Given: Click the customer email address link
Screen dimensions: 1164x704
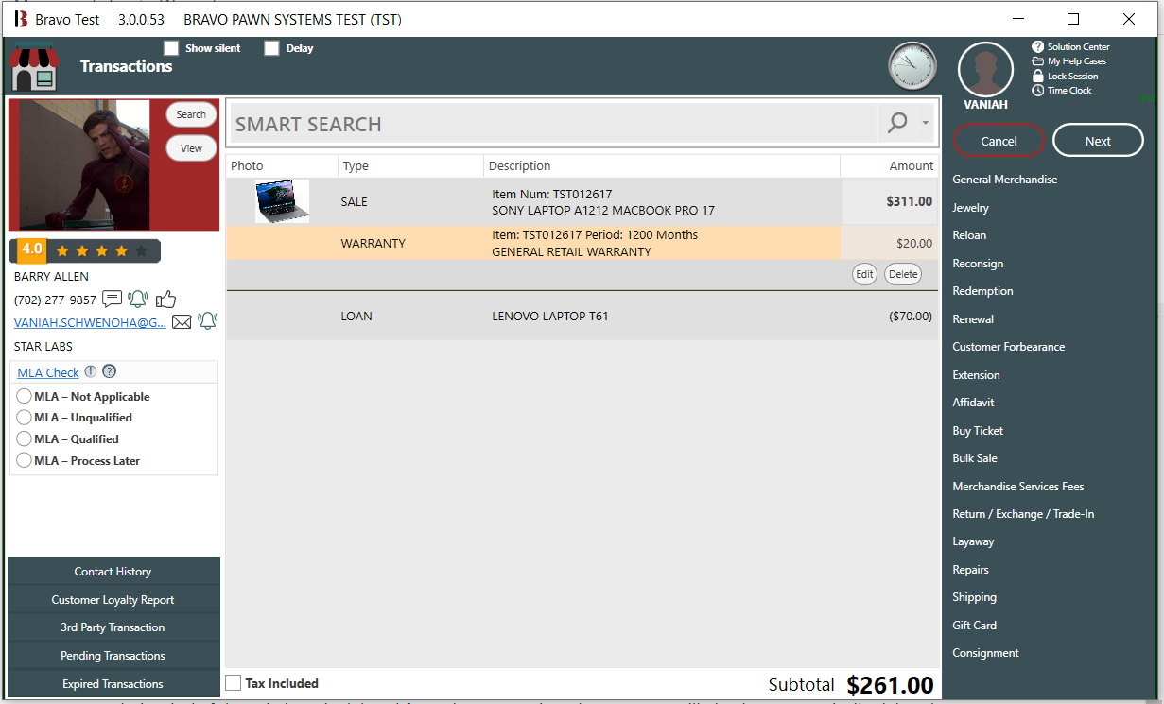Looking at the screenshot, I should pyautogui.click(x=90, y=322).
